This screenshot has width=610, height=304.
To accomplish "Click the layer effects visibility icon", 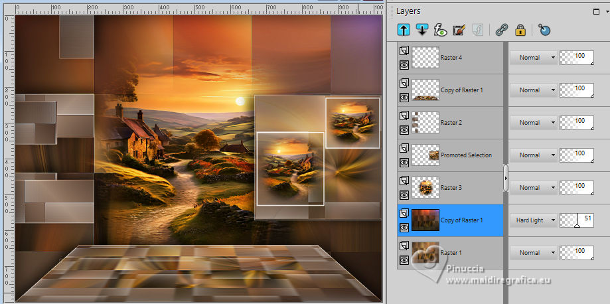I will coord(440,30).
